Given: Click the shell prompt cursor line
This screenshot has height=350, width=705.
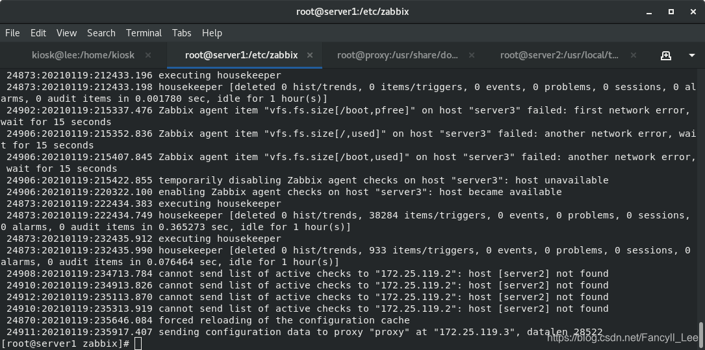Looking at the screenshot, I should point(71,344).
